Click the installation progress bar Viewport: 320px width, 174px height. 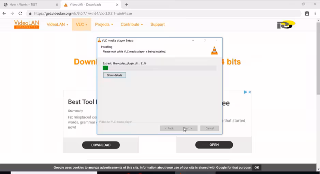coord(159,68)
